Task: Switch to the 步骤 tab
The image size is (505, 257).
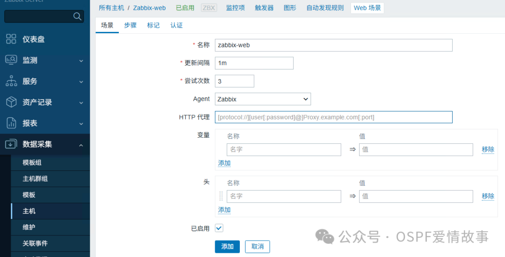Action: [130, 25]
